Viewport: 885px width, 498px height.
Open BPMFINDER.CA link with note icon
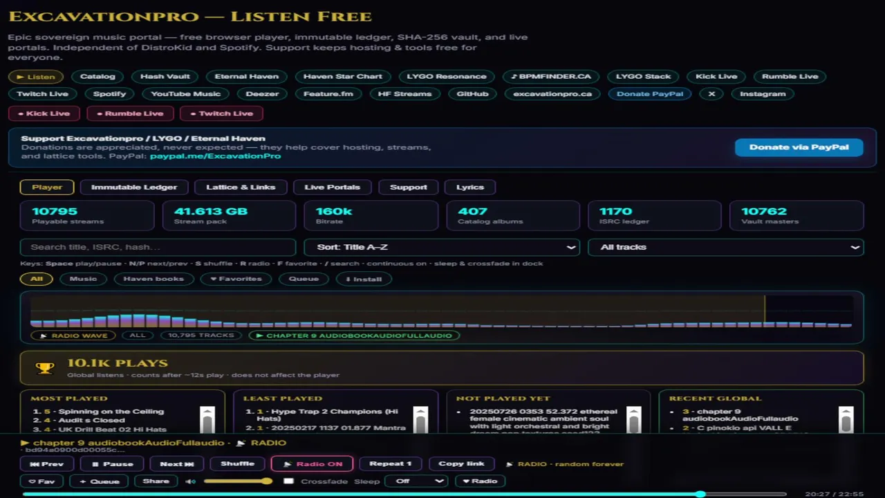click(x=551, y=77)
